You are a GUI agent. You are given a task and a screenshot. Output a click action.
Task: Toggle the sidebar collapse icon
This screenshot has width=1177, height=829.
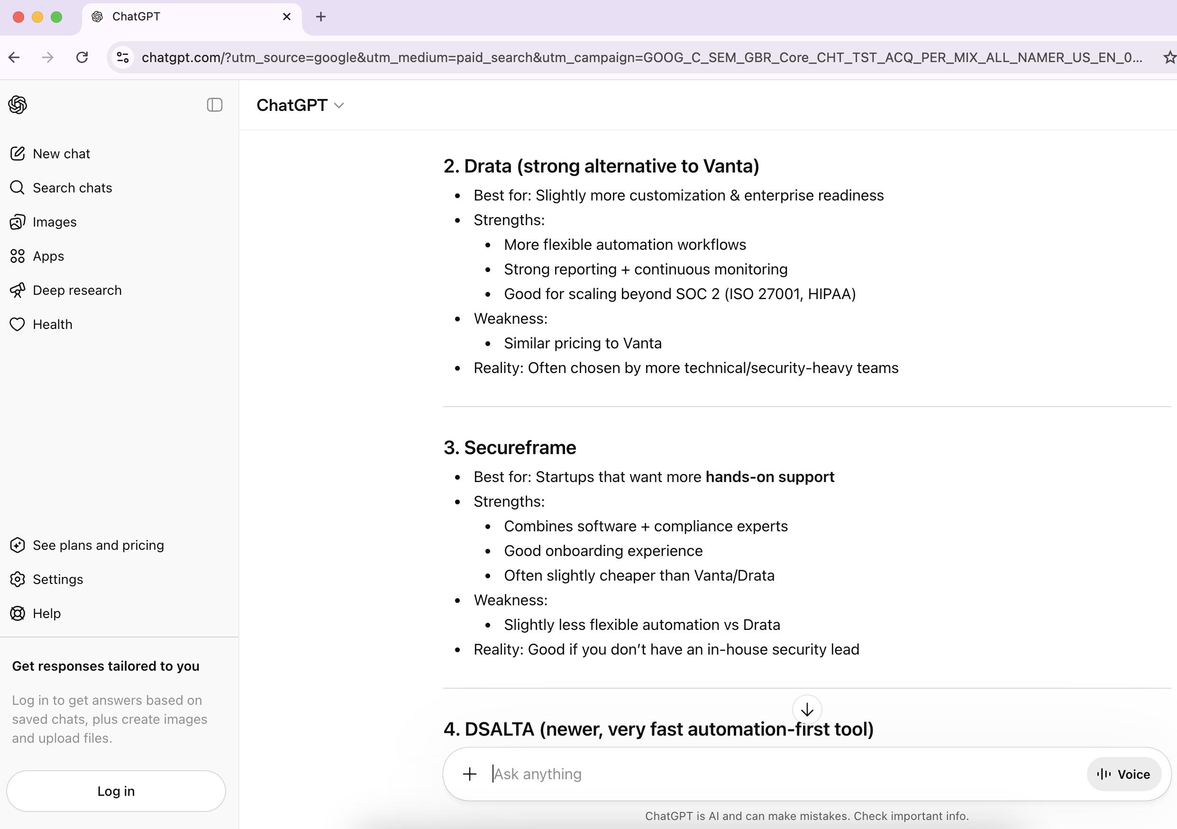point(214,105)
